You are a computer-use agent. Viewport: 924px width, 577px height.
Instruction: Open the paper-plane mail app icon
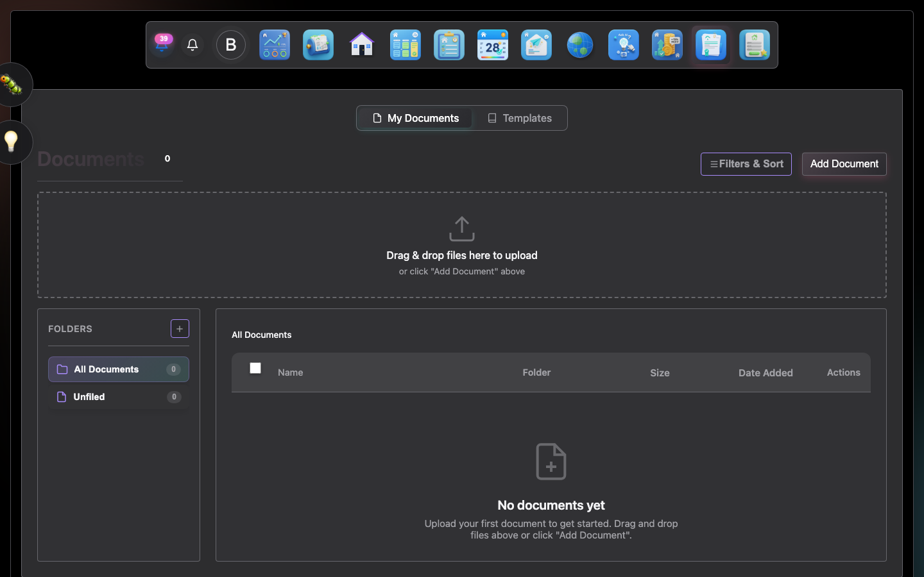point(536,45)
